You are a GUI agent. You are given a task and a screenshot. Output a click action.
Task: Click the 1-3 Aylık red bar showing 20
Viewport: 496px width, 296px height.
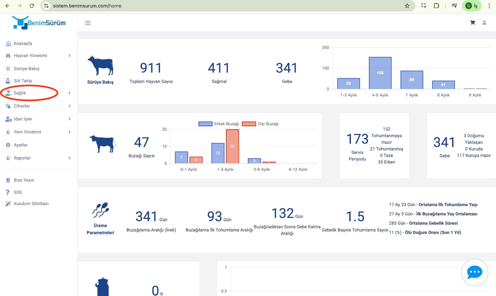[232, 146]
